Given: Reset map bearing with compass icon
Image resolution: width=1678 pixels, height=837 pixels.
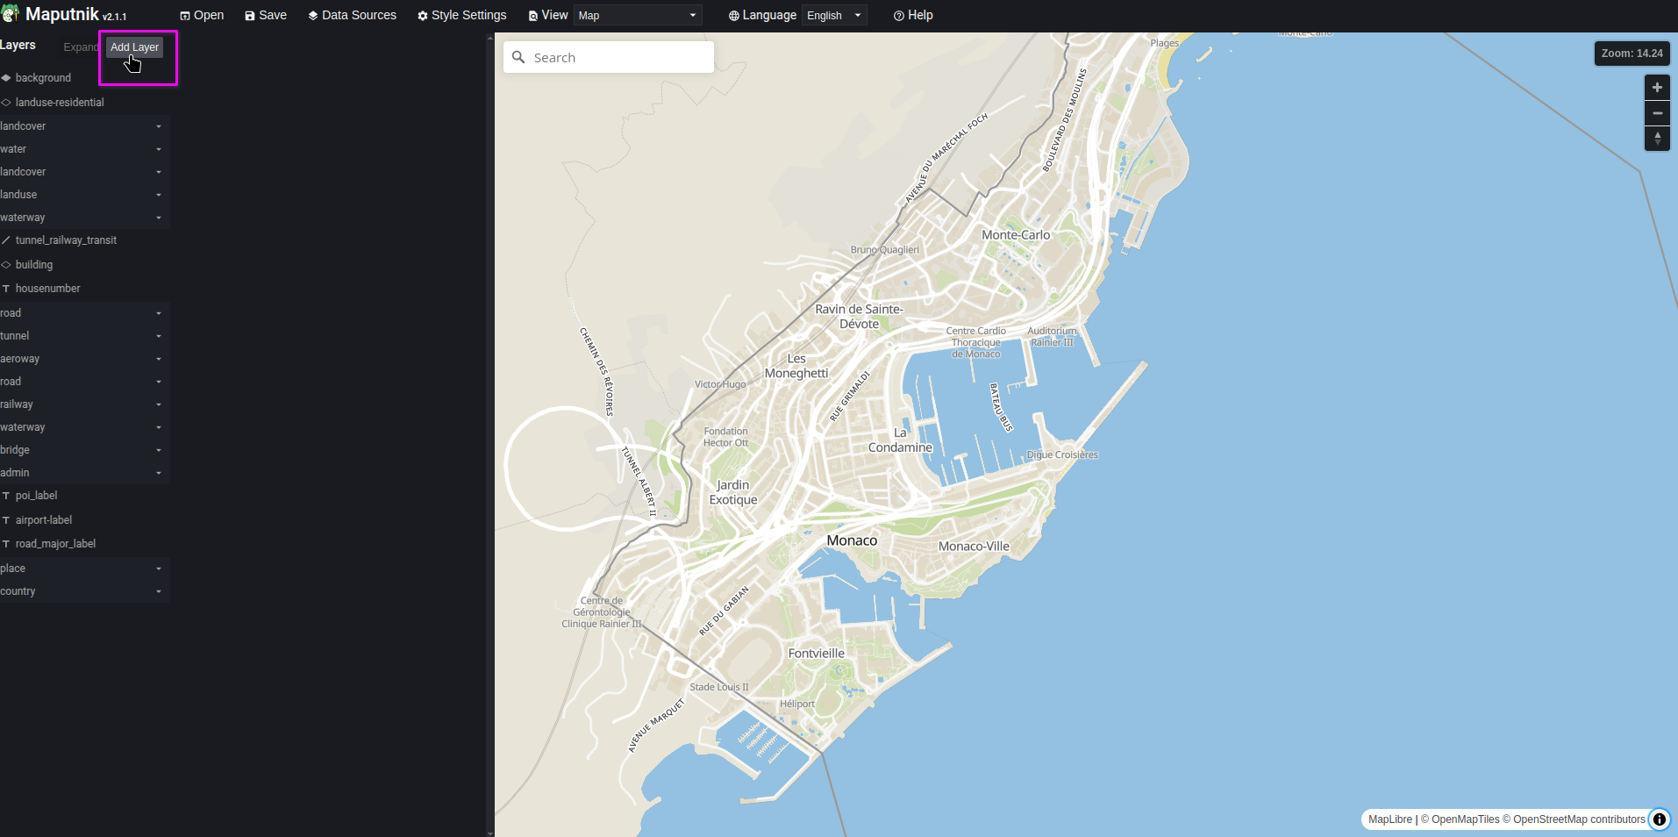Looking at the screenshot, I should coord(1657,139).
